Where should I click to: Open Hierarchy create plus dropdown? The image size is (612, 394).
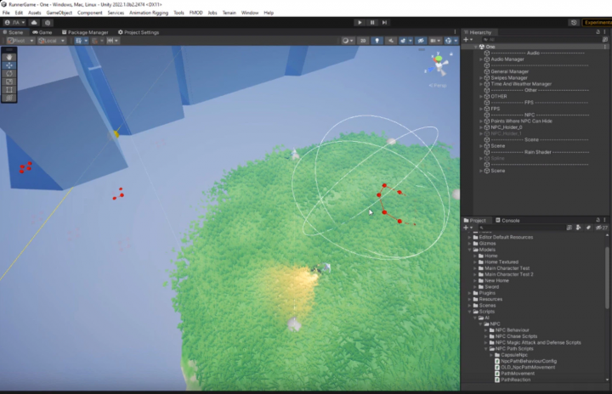tap(467, 39)
